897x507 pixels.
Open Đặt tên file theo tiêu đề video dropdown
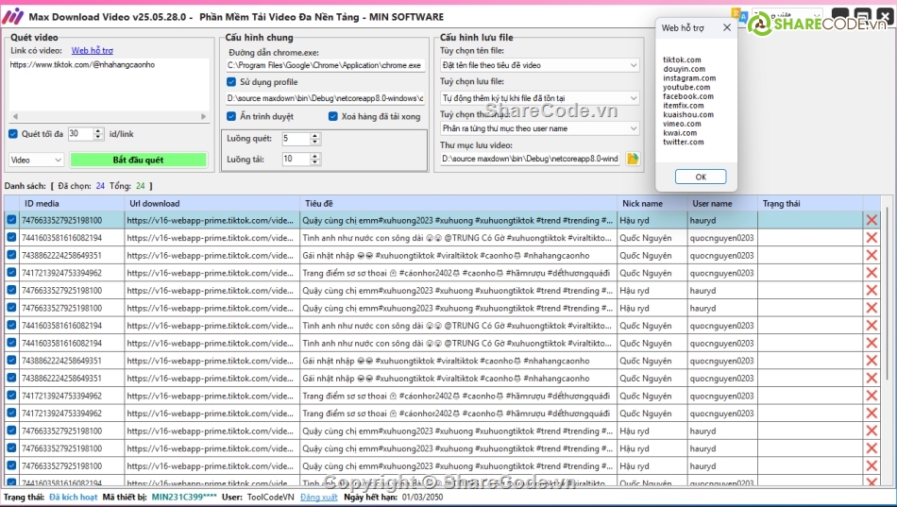[x=539, y=65]
